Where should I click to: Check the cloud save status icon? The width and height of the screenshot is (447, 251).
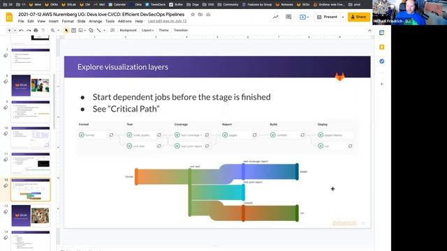pyautogui.click(x=208, y=14)
